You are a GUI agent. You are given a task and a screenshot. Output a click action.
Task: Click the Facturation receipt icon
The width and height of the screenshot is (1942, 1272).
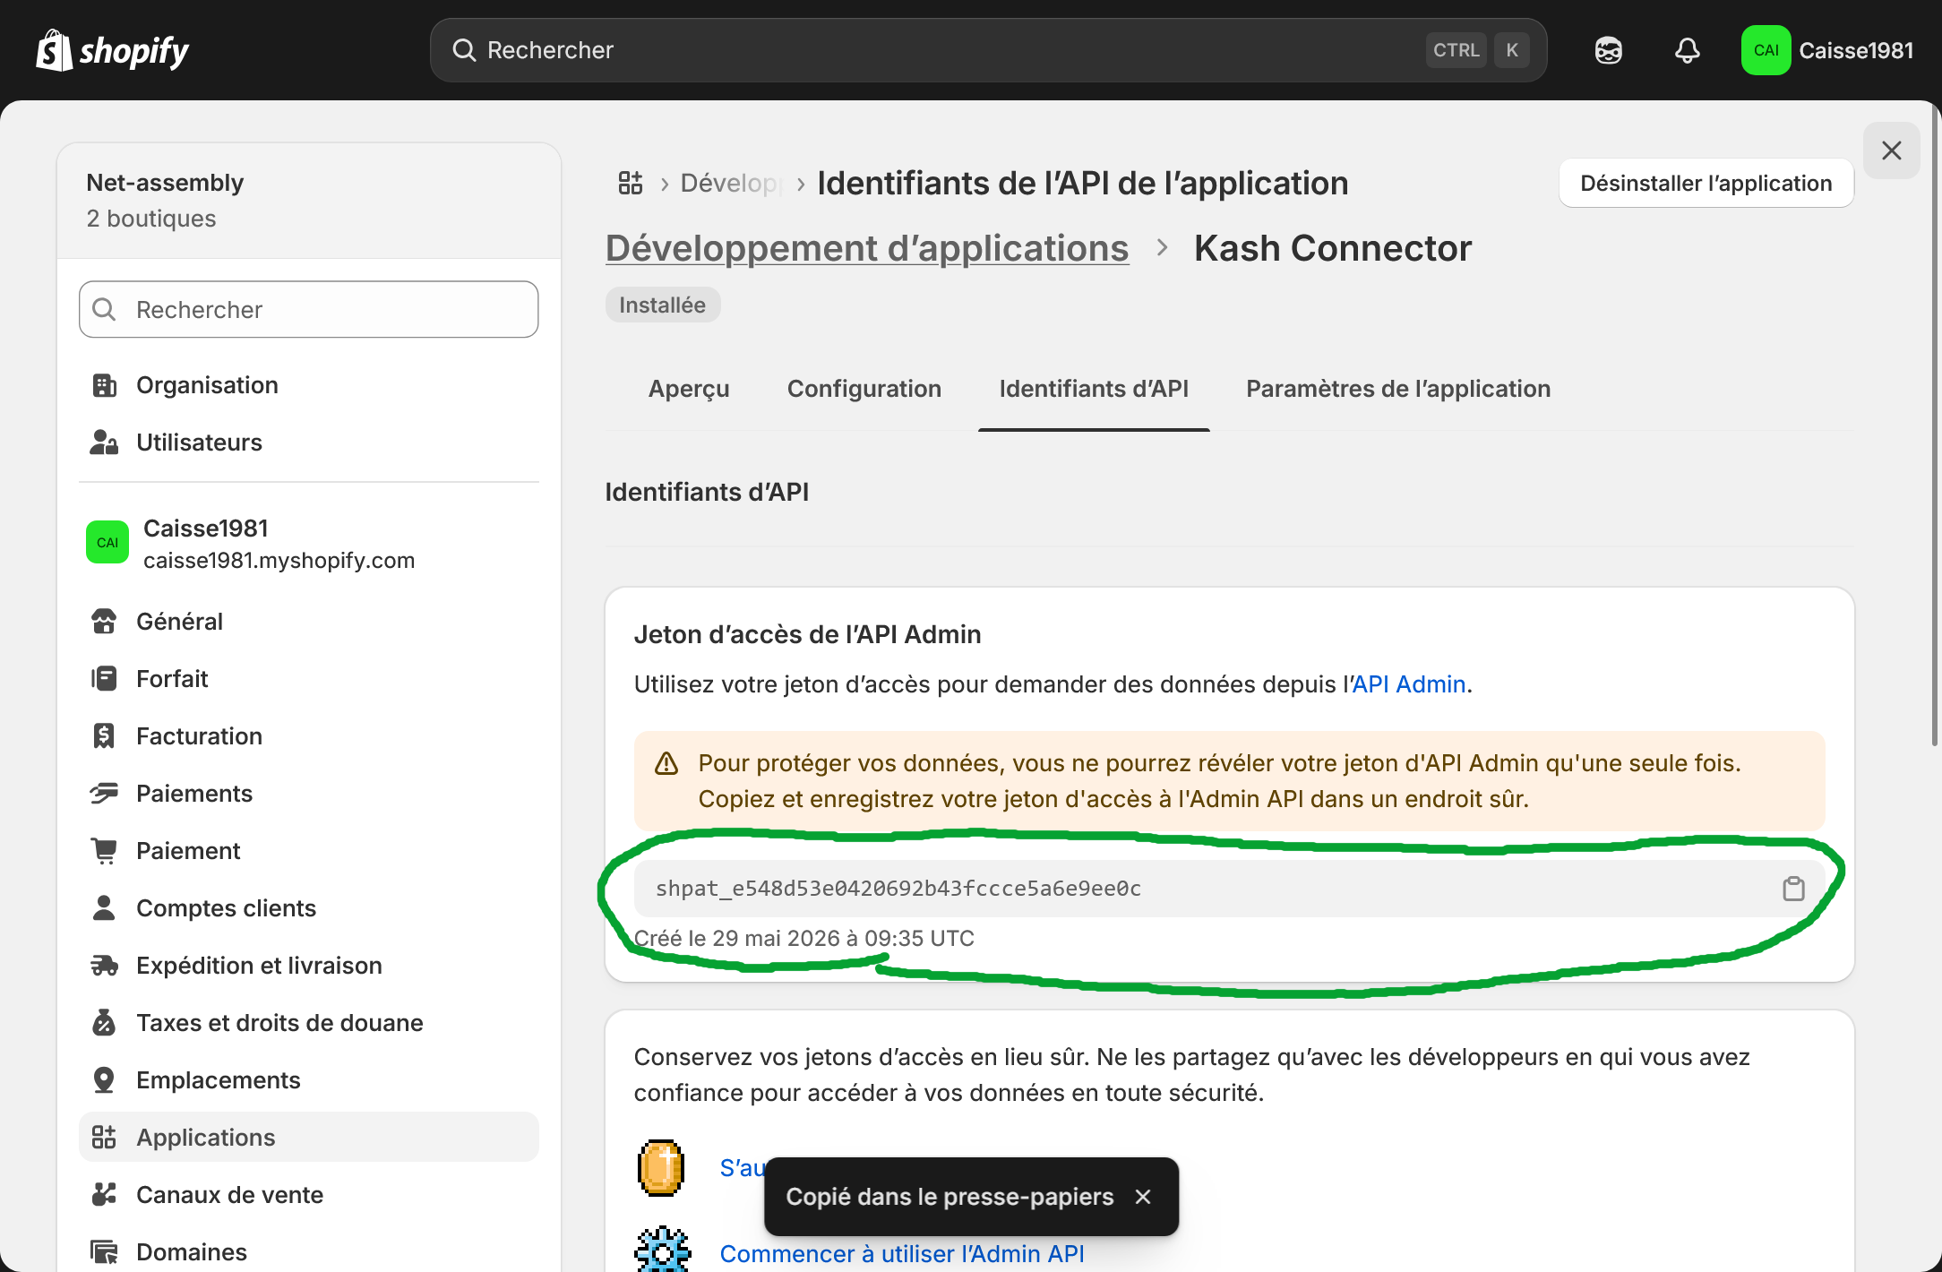(104, 736)
